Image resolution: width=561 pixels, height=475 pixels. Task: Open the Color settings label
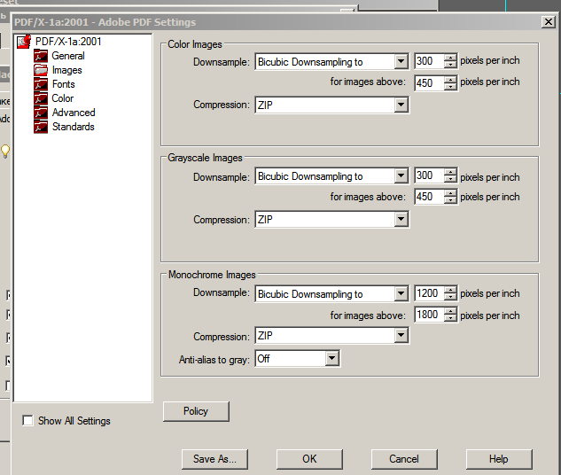[x=63, y=98]
